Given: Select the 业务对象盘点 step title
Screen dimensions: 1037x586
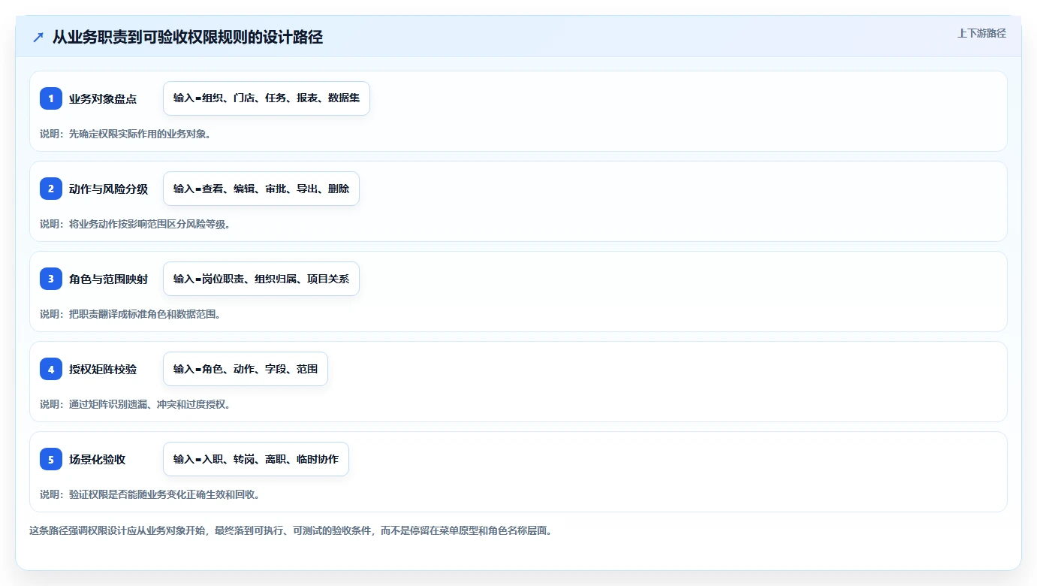Looking at the screenshot, I should pyautogui.click(x=103, y=98).
